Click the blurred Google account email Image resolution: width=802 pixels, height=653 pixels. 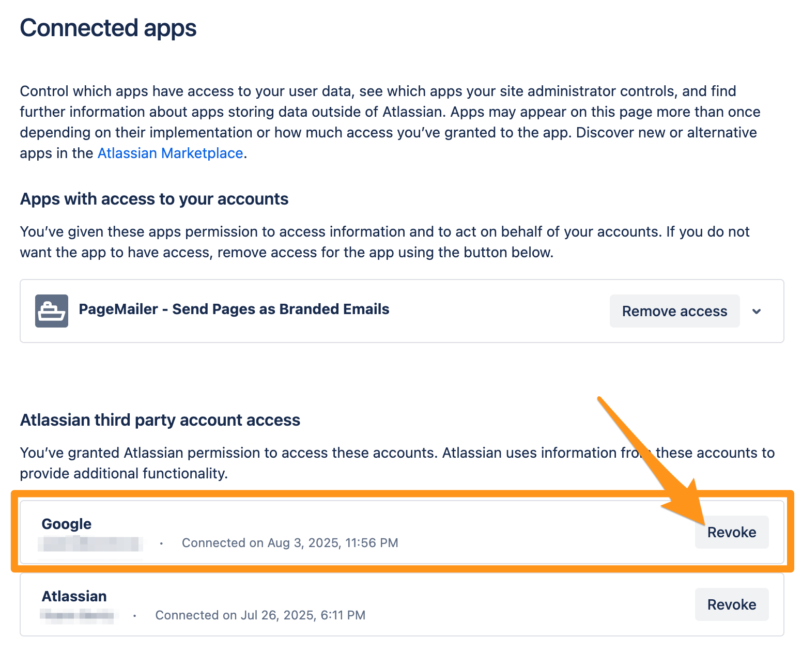91,543
